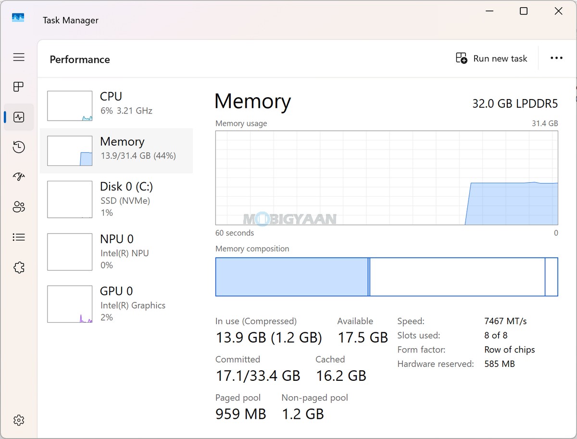
Task: Click the Slots used value 8 of 8
Action: [496, 336]
